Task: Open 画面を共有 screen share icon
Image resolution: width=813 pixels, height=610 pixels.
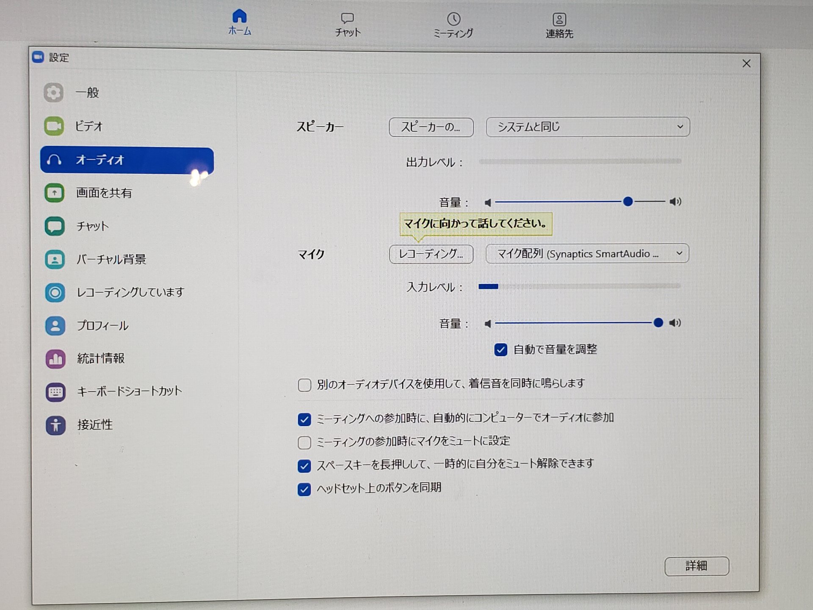Action: pyautogui.click(x=54, y=193)
